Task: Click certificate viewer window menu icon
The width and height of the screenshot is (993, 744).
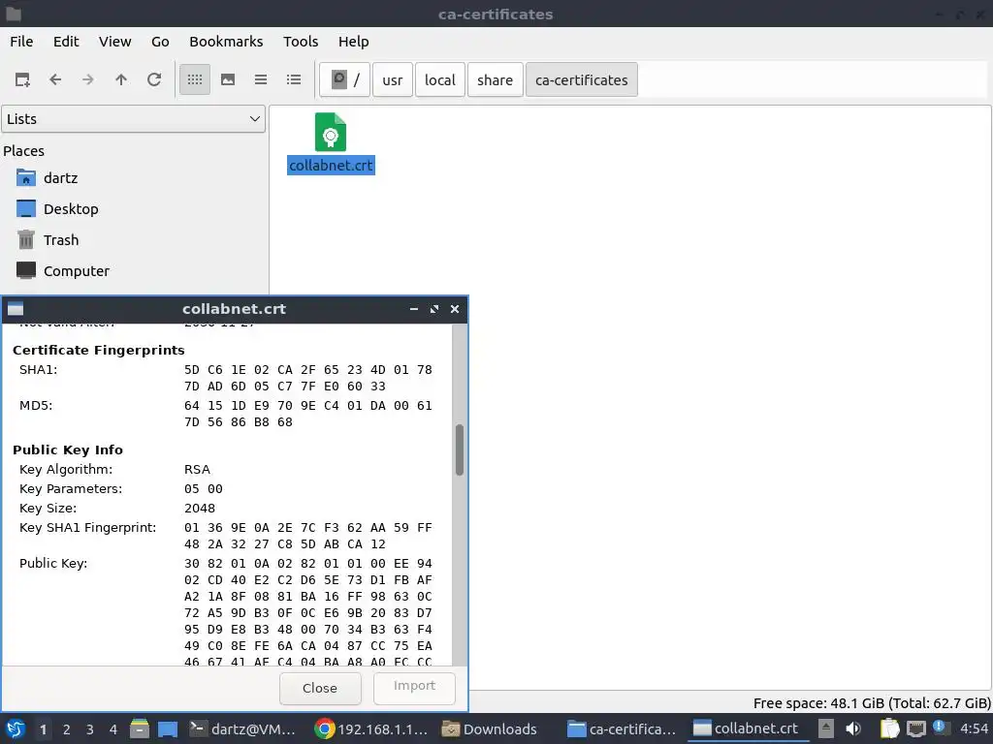Action: [16, 309]
